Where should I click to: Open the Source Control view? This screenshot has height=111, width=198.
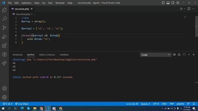pos(4,28)
